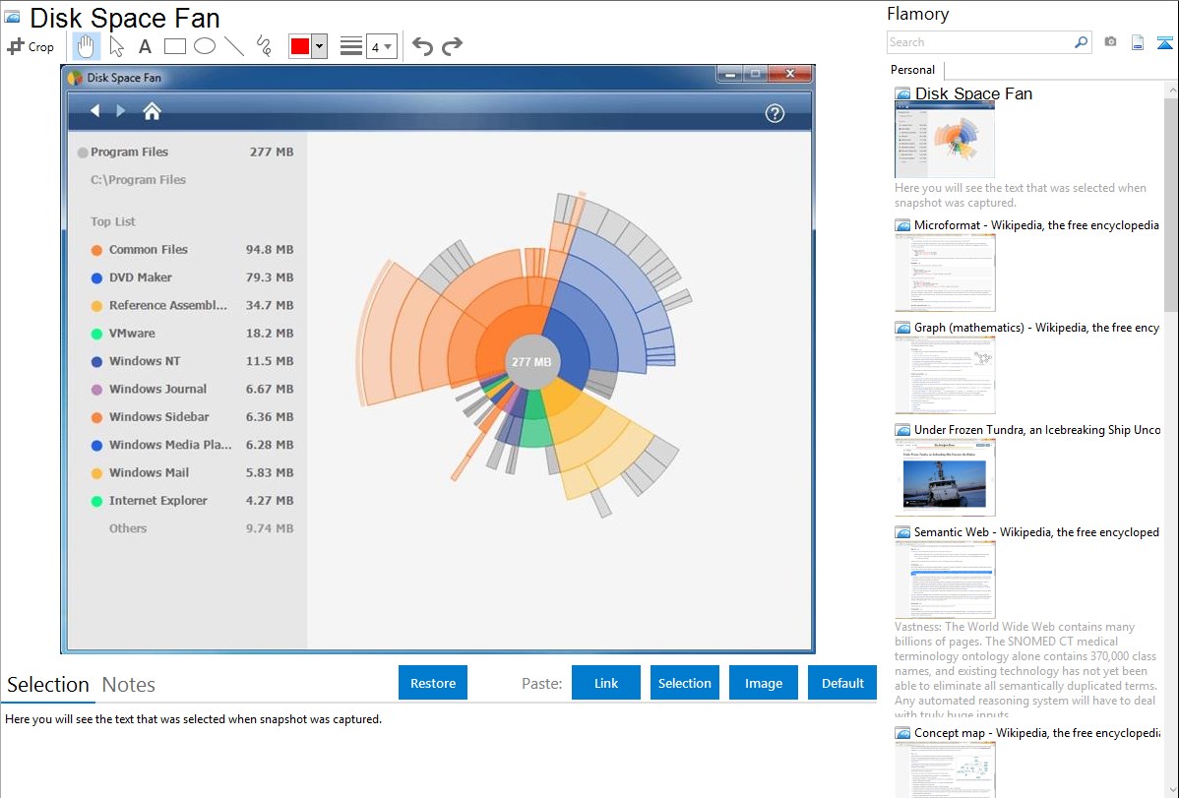The width and height of the screenshot is (1179, 798).
Task: Select Common Files in the Top List
Action: [x=192, y=250]
